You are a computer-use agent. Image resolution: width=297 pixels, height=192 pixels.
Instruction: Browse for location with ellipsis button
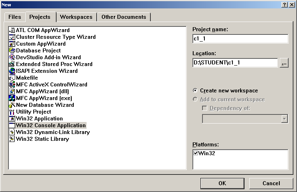coord(284,63)
